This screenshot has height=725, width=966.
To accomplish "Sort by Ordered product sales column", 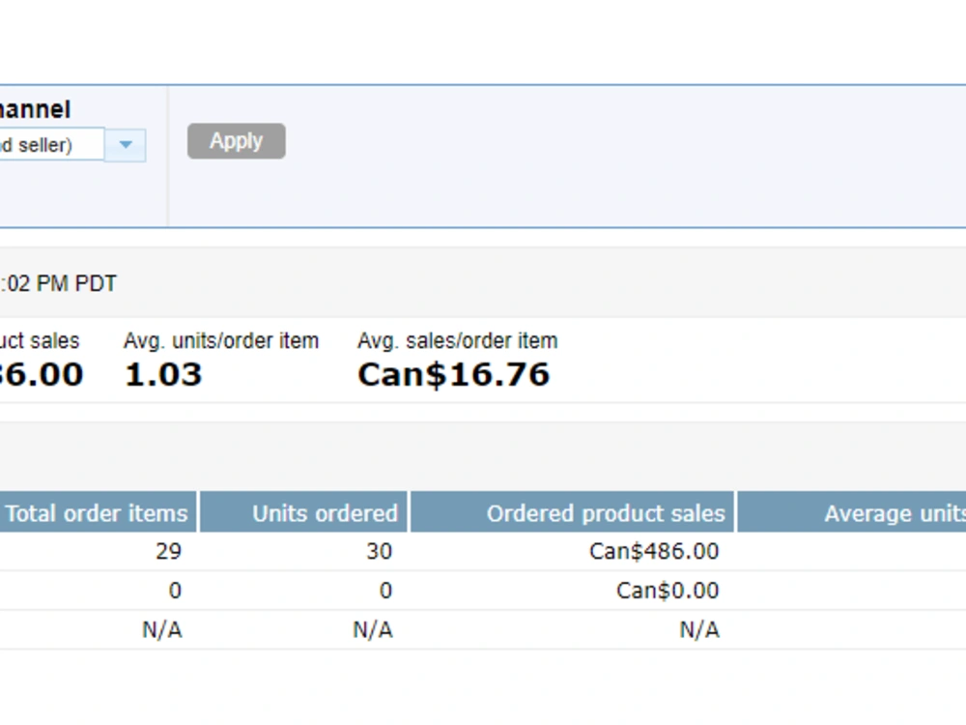I will pyautogui.click(x=572, y=512).
